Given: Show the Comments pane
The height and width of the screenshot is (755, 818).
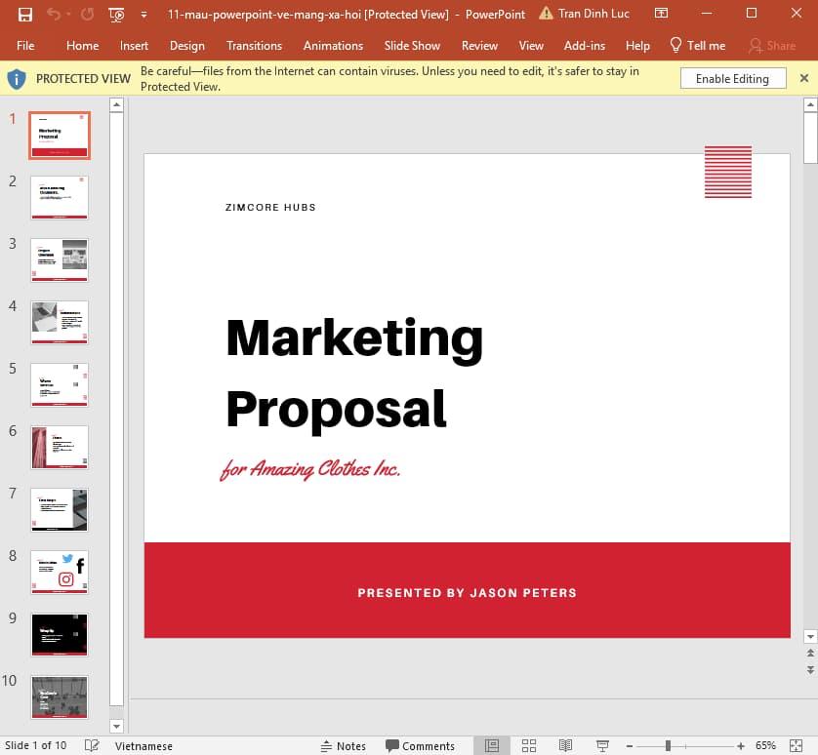Looking at the screenshot, I should pos(420,745).
